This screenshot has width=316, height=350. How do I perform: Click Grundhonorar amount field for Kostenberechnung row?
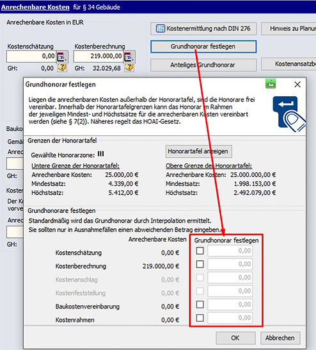(x=230, y=264)
